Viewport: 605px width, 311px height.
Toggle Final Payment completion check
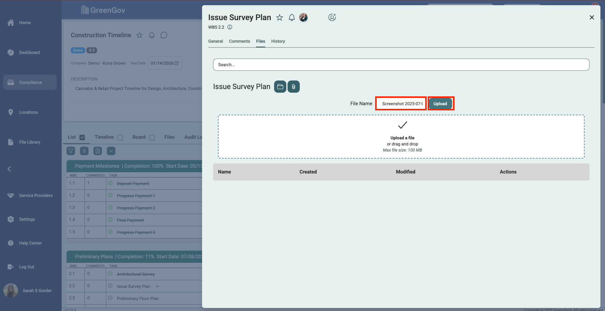tap(110, 220)
